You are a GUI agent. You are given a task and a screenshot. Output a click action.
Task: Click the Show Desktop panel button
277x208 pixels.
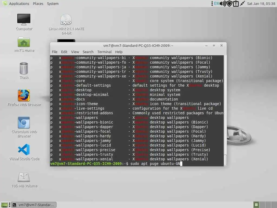click(x=4, y=205)
